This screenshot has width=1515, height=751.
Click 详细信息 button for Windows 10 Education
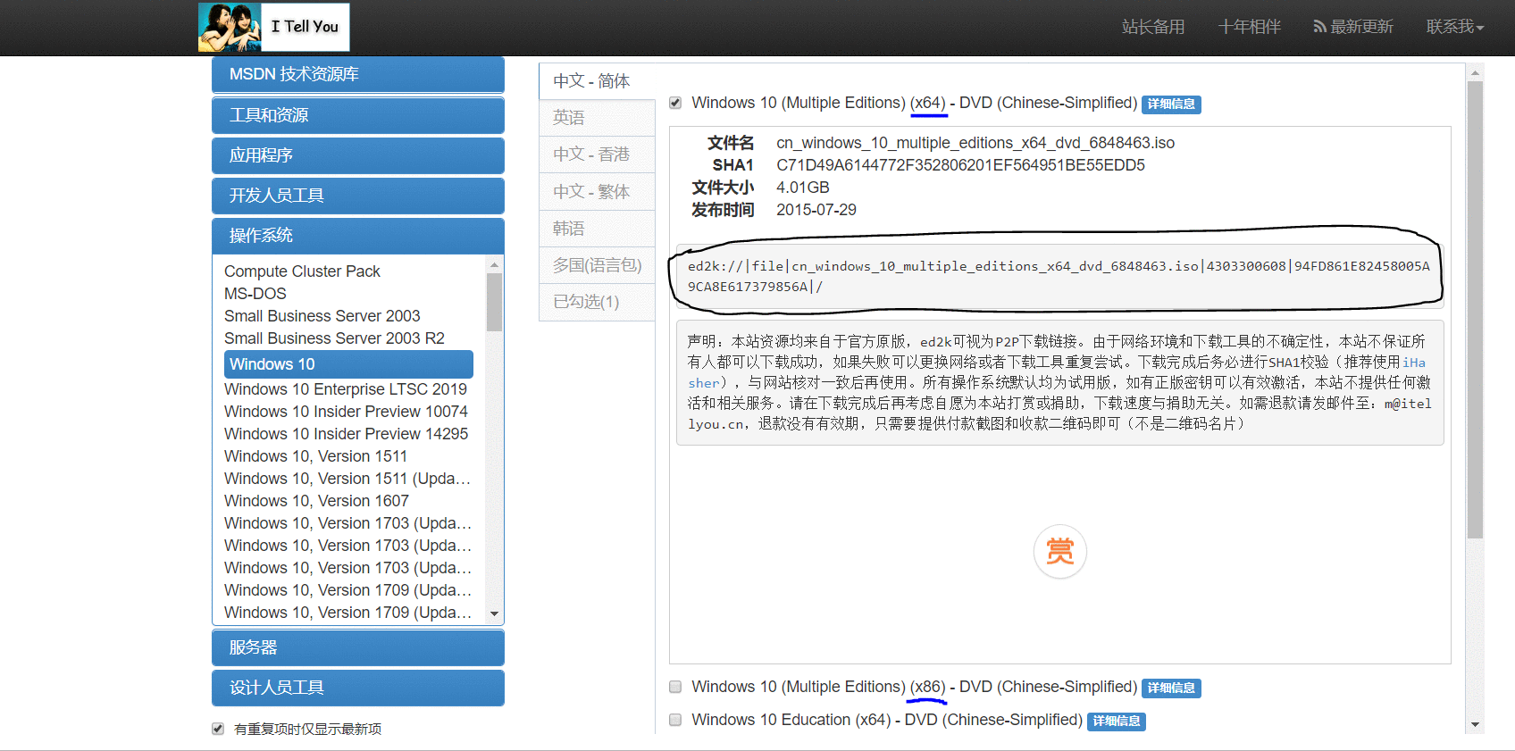pos(1117,722)
